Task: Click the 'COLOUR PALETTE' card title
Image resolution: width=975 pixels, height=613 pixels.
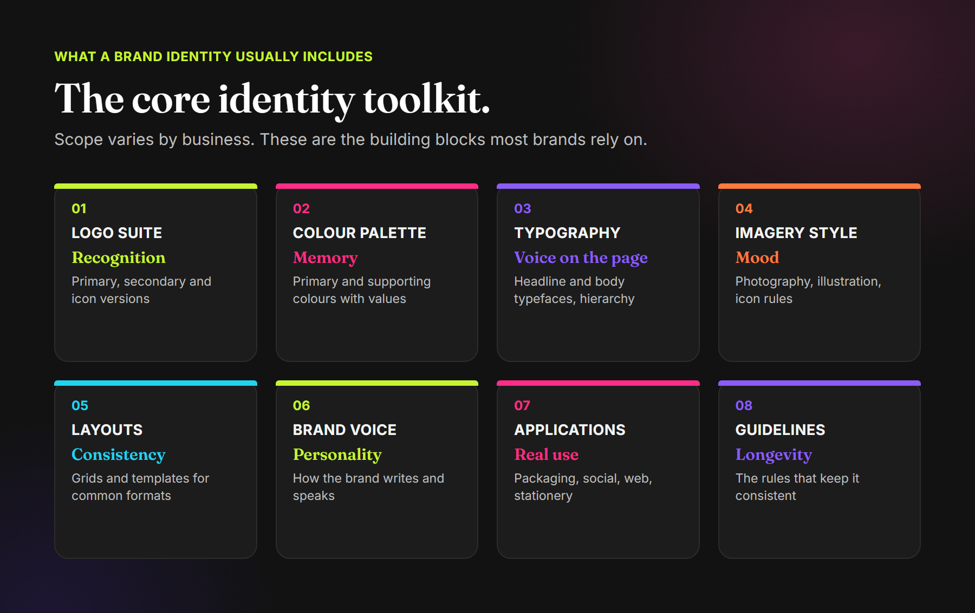Action: [x=360, y=233]
